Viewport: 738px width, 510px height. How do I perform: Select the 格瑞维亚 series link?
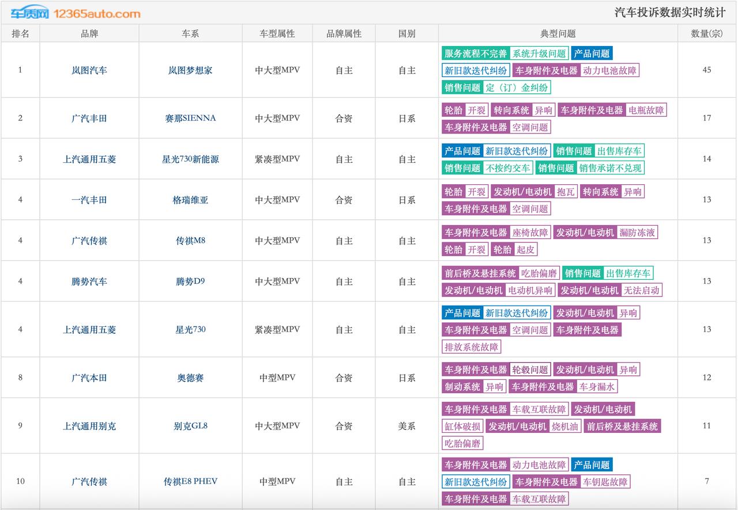point(190,200)
